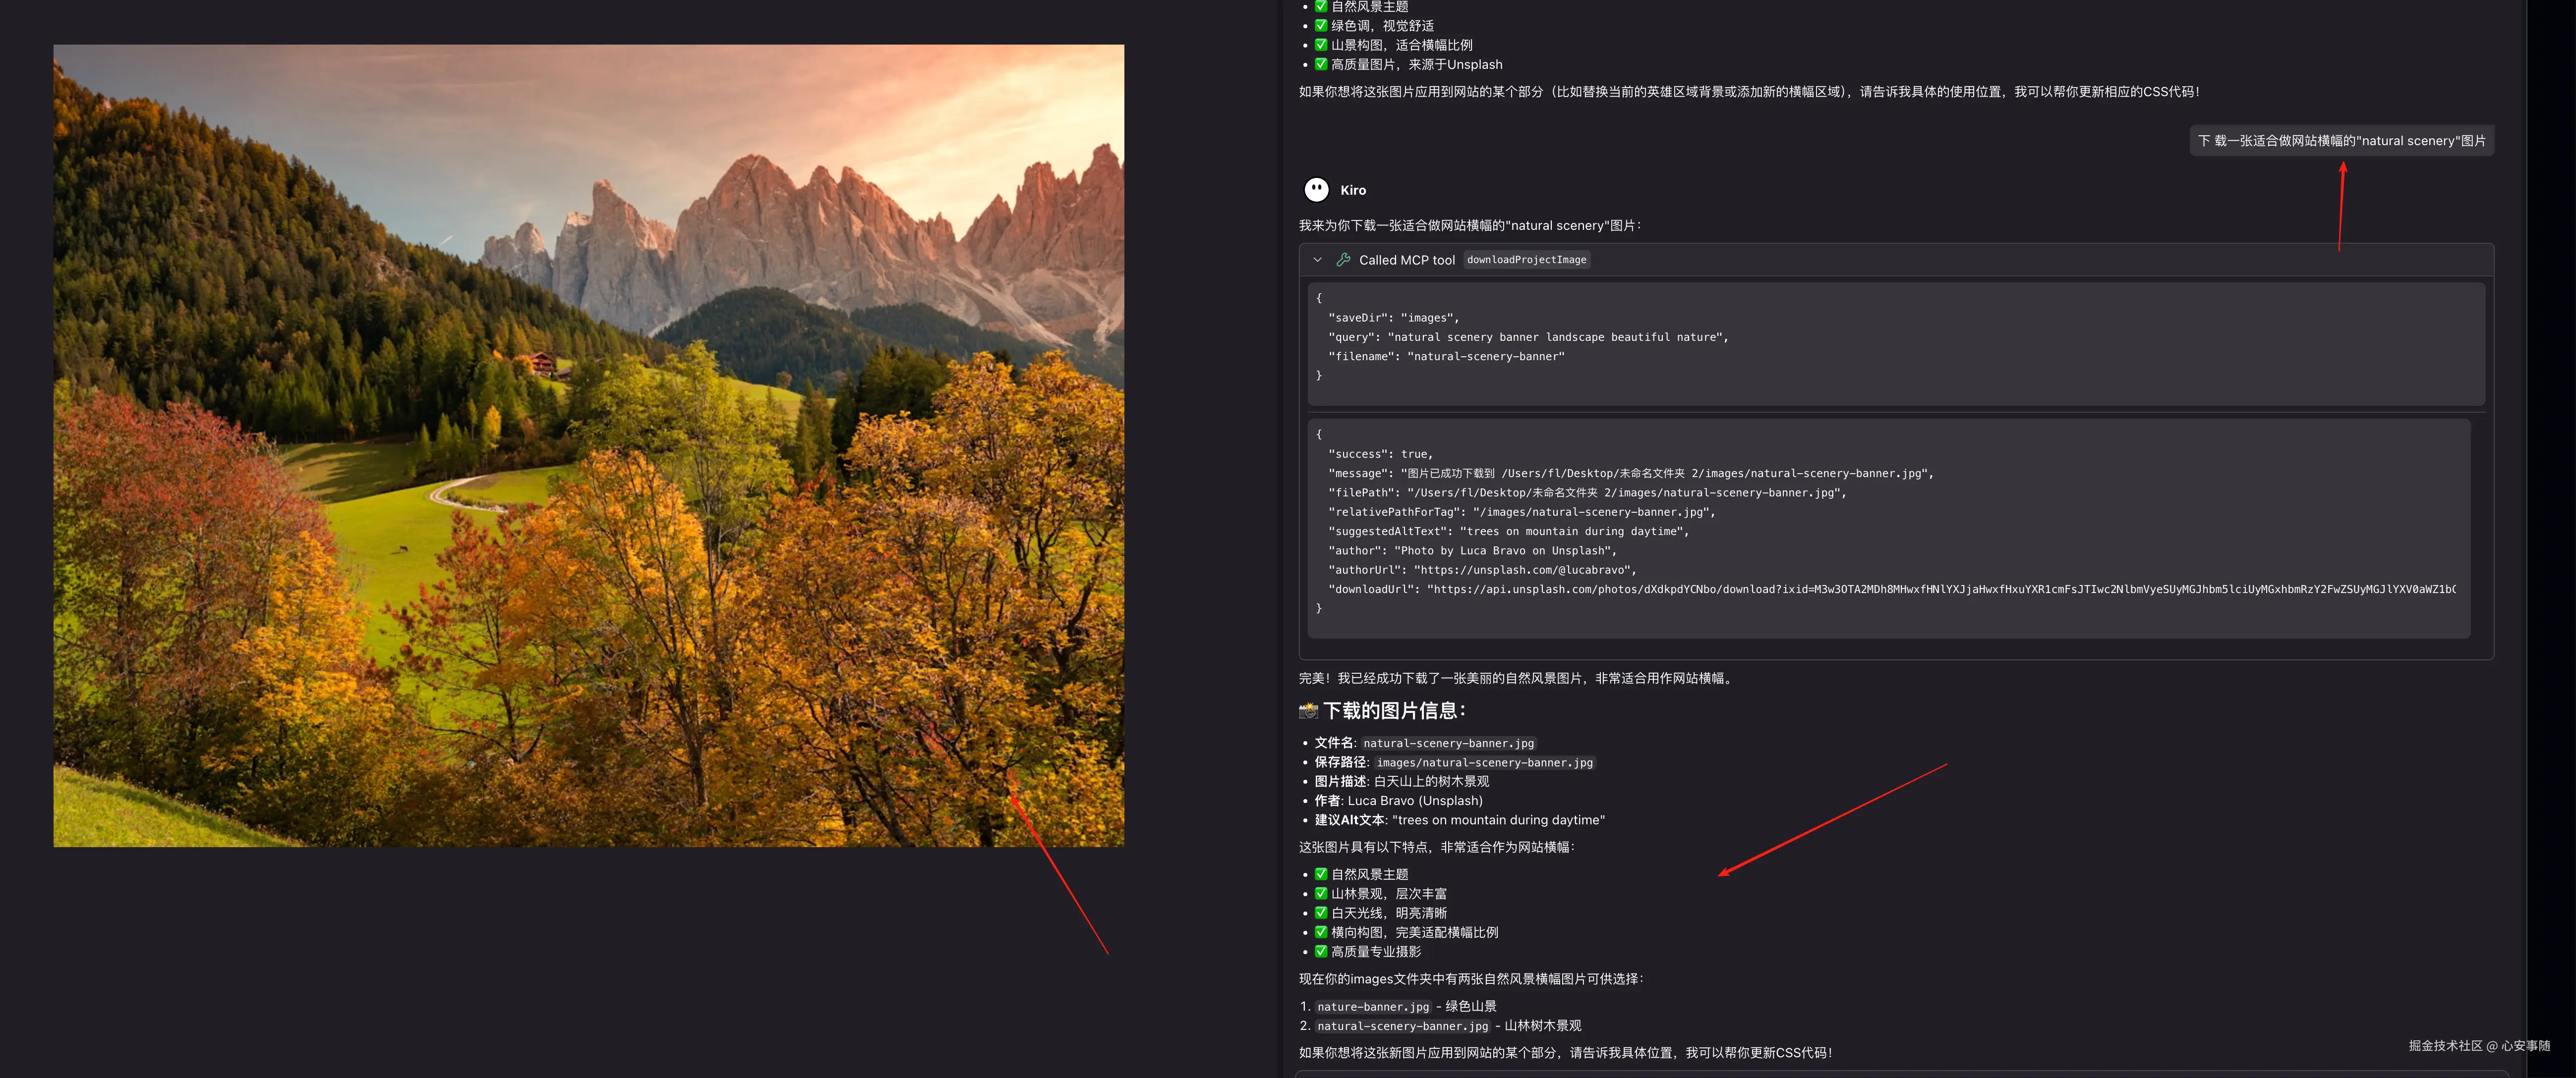This screenshot has width=2576, height=1078.
Task: Click green check icon beside 高质量专业摄影
Action: click(x=1320, y=951)
